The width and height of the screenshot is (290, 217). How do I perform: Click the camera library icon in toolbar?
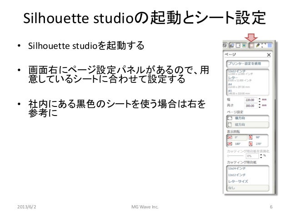tap(231, 45)
